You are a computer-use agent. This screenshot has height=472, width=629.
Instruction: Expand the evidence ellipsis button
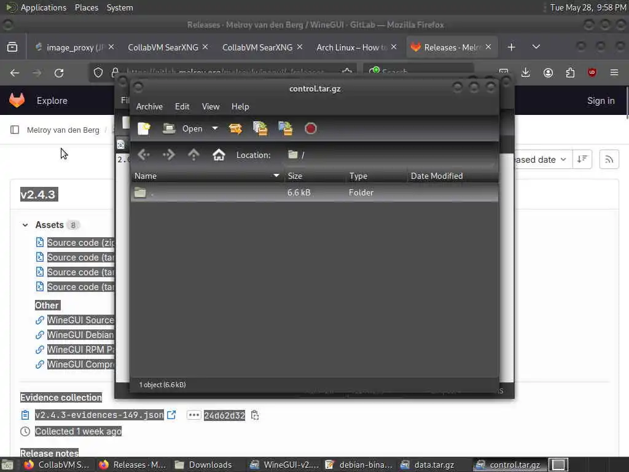(193, 415)
